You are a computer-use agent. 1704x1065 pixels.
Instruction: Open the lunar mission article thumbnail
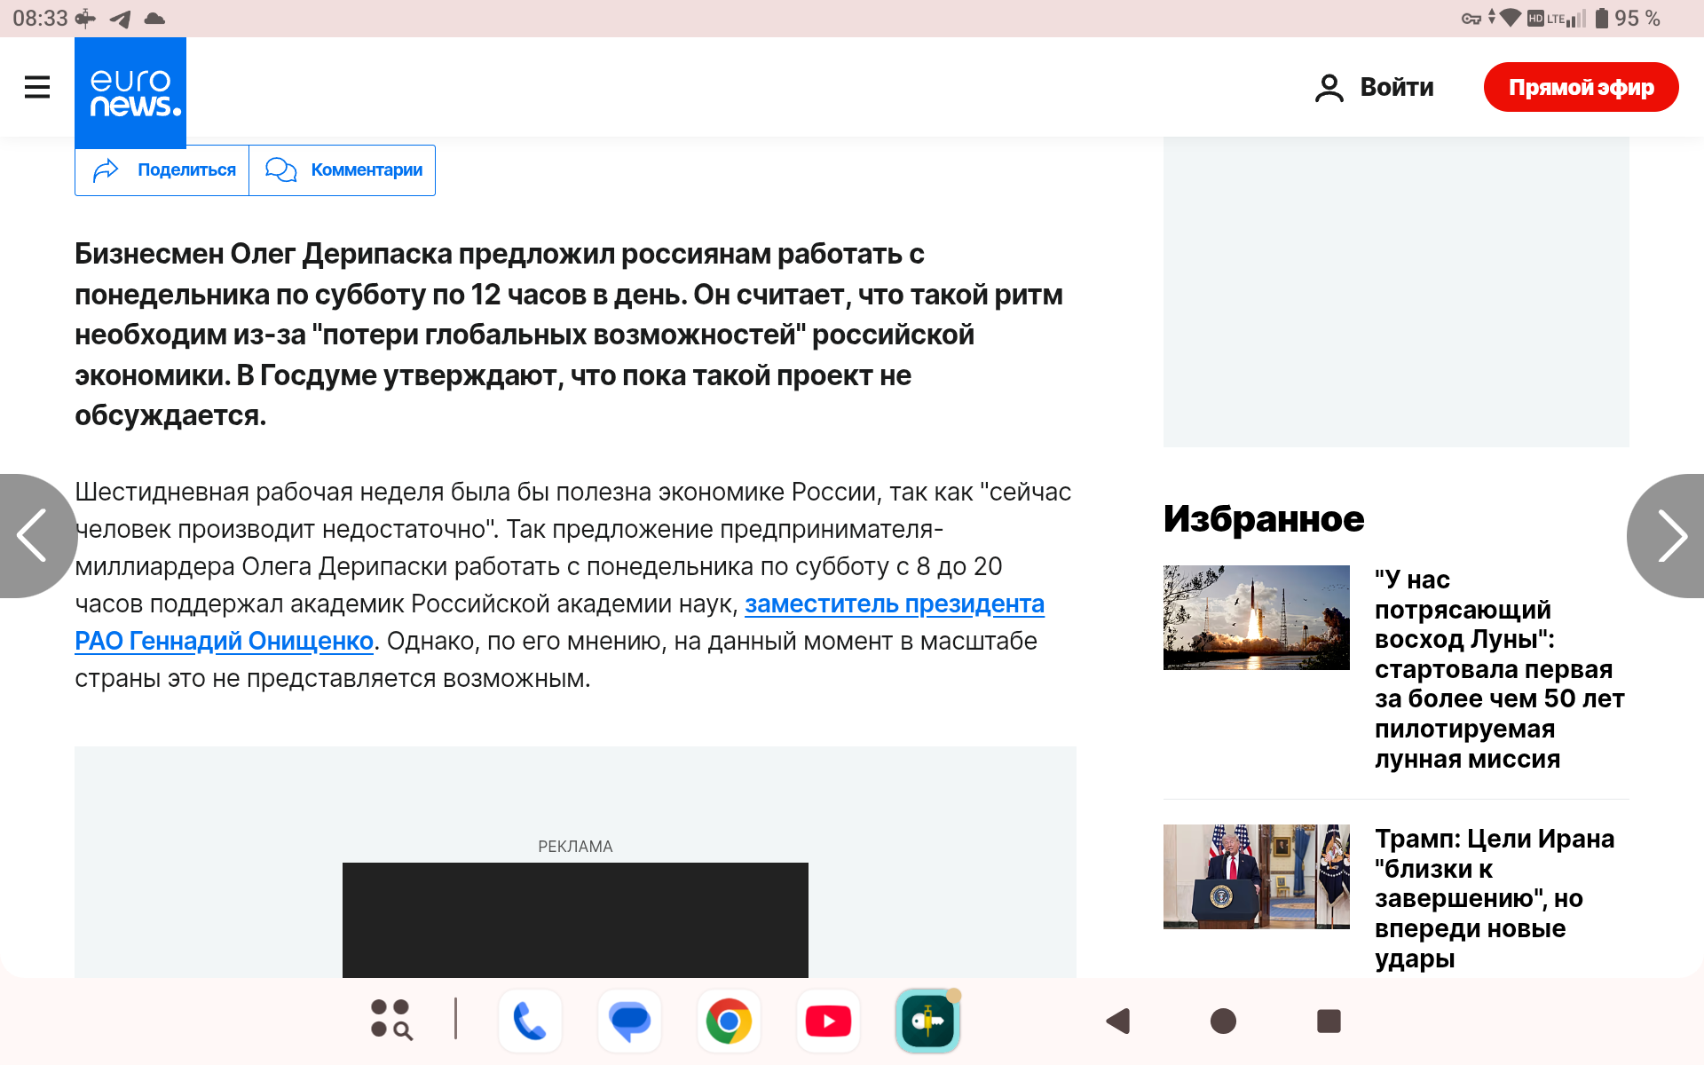[x=1256, y=617]
